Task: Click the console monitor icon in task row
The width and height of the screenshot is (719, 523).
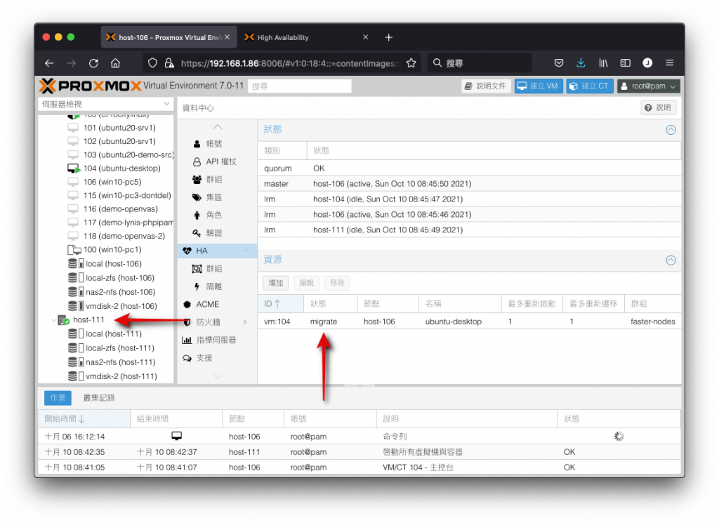Action: point(176,435)
